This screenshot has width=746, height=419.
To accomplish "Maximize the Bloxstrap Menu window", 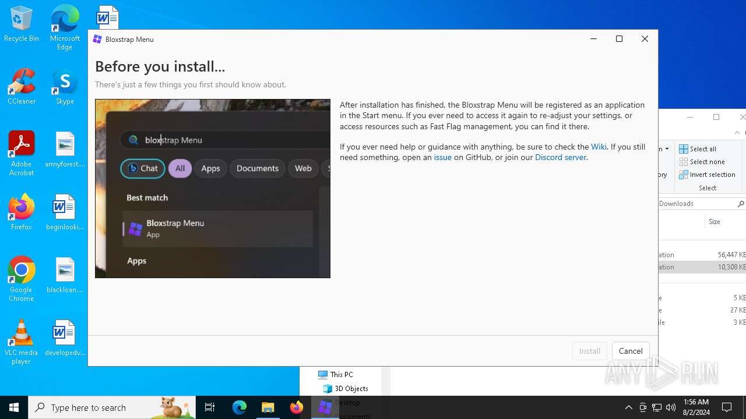I will (x=619, y=39).
